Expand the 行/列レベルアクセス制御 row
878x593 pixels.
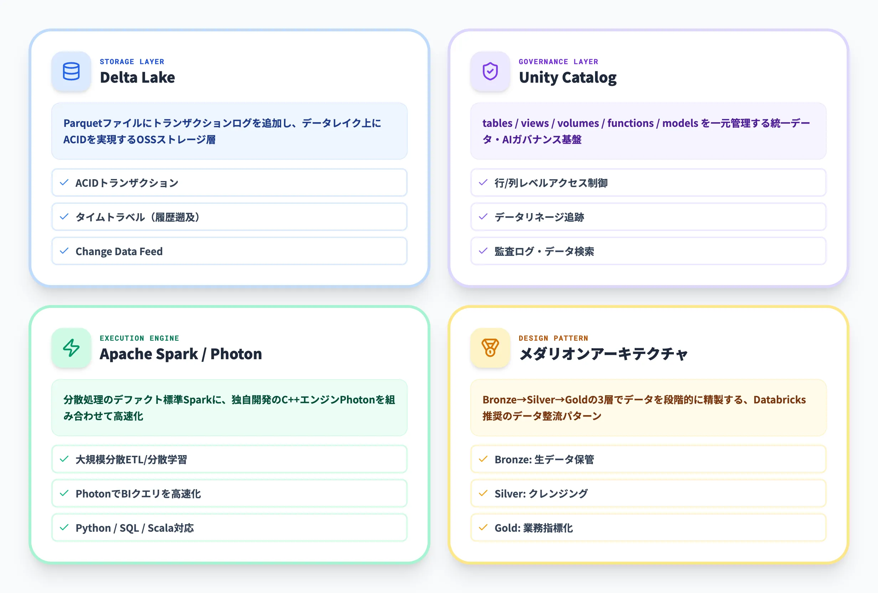point(649,182)
